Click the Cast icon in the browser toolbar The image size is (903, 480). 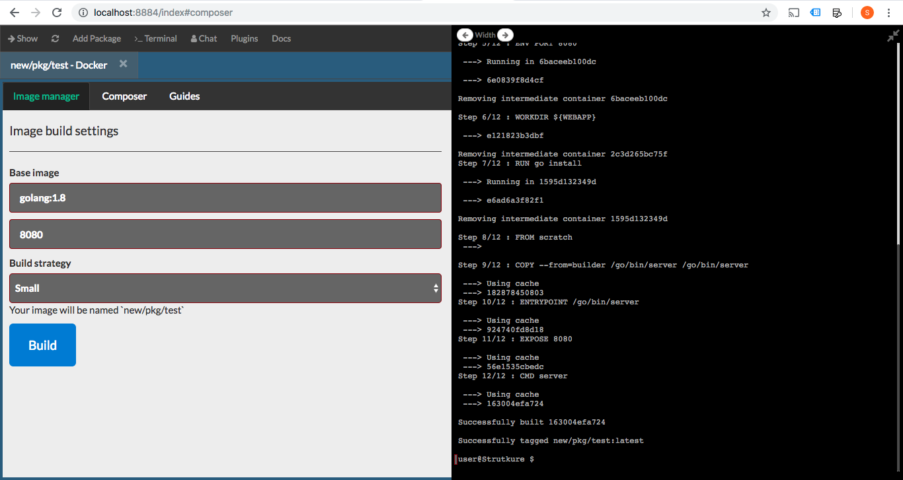tap(794, 13)
